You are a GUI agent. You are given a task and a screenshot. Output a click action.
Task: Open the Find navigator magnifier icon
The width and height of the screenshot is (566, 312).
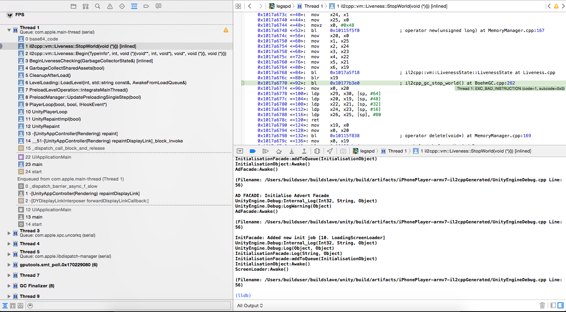98,6
